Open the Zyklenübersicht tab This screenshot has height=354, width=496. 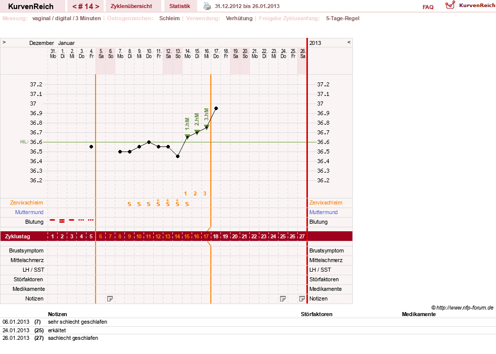point(131,6)
